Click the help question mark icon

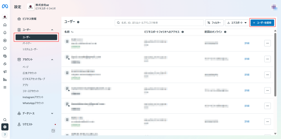click(5, 135)
